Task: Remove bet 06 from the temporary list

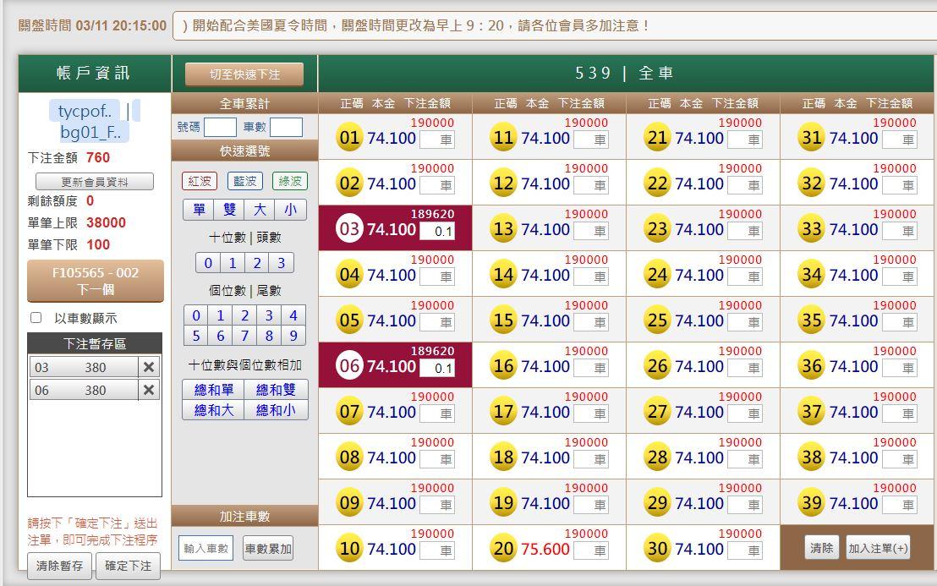Action: [149, 390]
